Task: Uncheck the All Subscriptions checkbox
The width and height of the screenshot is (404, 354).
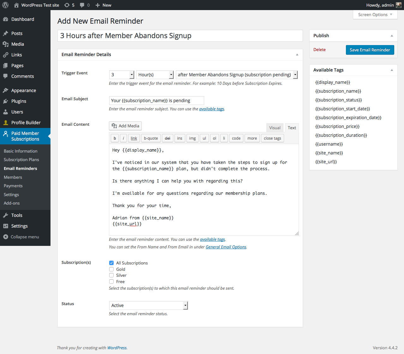Action: point(111,263)
